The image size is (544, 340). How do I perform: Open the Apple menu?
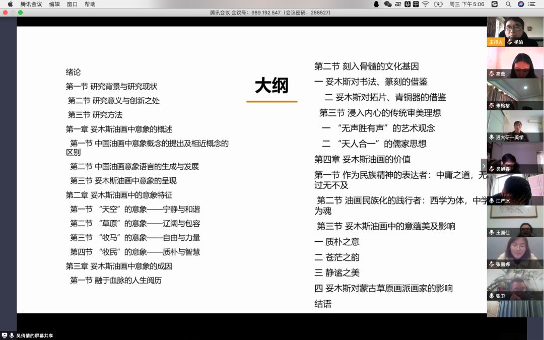(10, 4)
